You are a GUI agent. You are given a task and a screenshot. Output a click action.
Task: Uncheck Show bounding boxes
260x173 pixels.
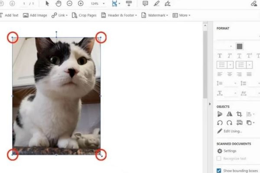click(x=219, y=170)
